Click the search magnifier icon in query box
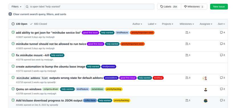Screen dimensions: 235x108 coord(27,7)
